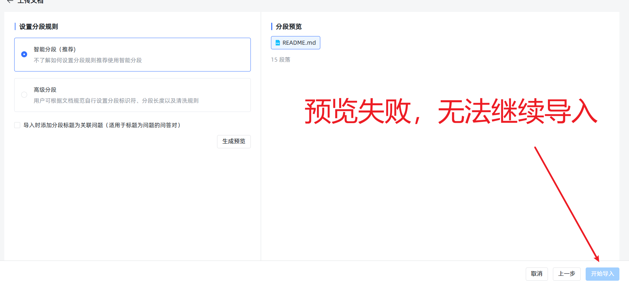Click the back arrow beside 上传文档
The height and width of the screenshot is (287, 629).
[10, 1]
